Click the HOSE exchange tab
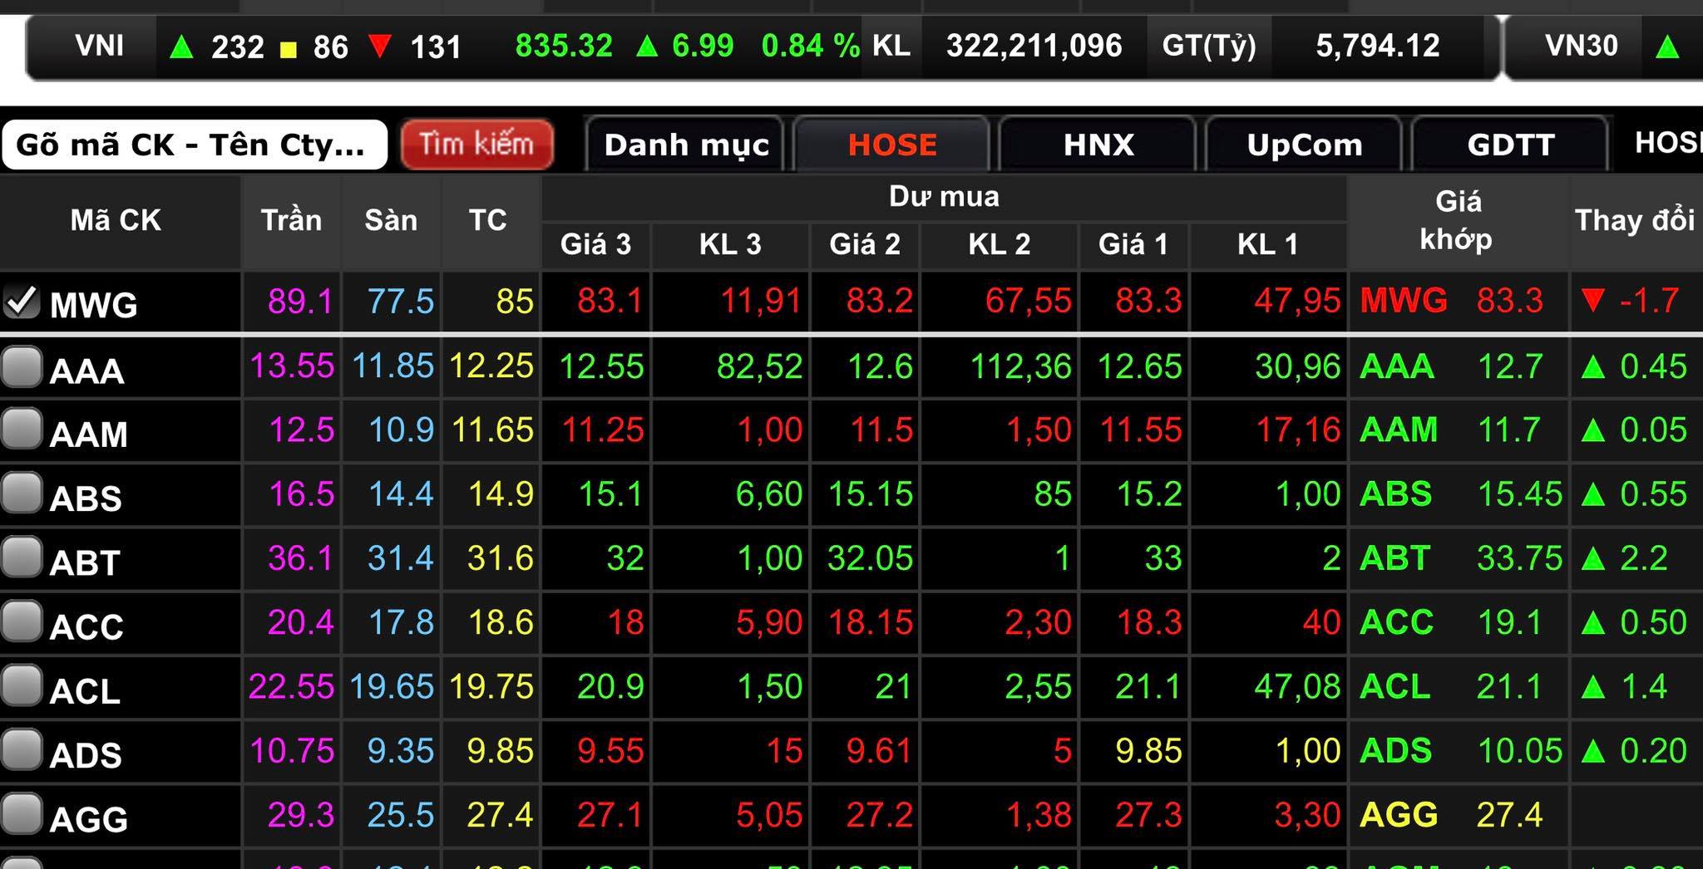Viewport: 1703px width, 869px height. click(891, 145)
